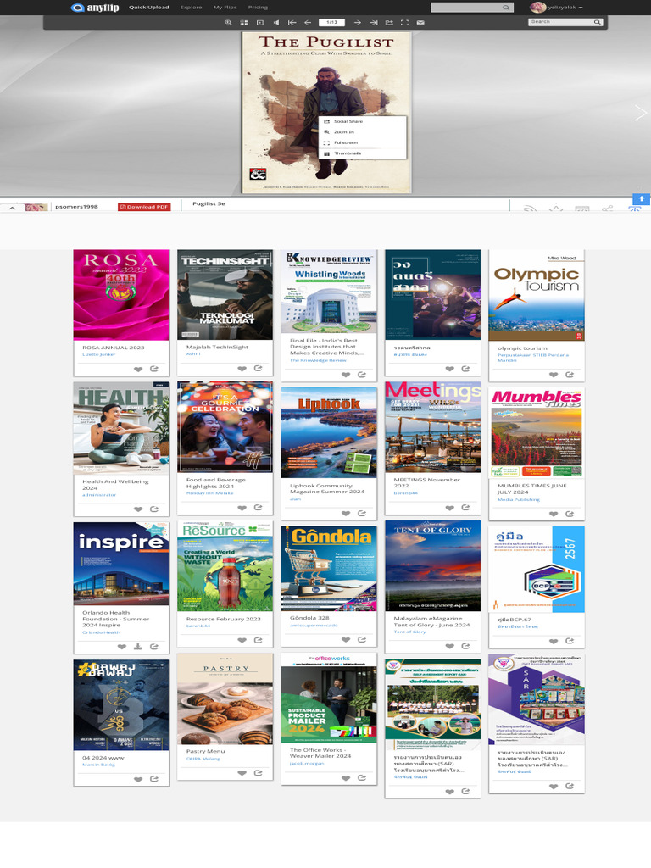Collapse the info bar with chevron
The height and width of the screenshot is (868, 651).
tap(12, 207)
